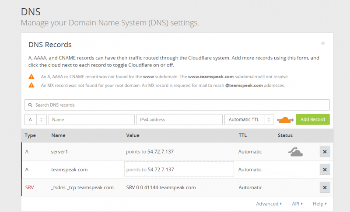The width and height of the screenshot is (350, 212).
Task: Click the MX record warning triangle icon
Action: tap(31, 85)
